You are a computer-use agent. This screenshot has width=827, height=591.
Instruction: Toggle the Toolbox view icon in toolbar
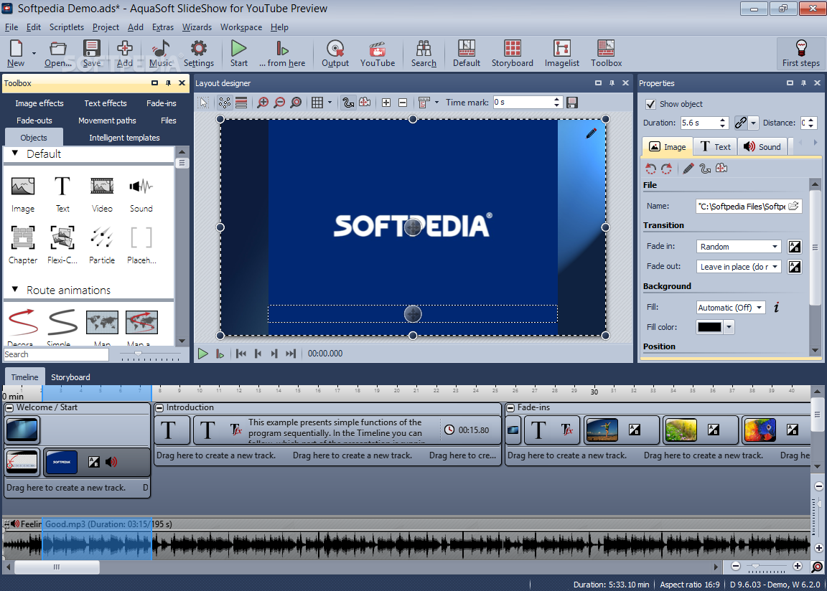607,54
